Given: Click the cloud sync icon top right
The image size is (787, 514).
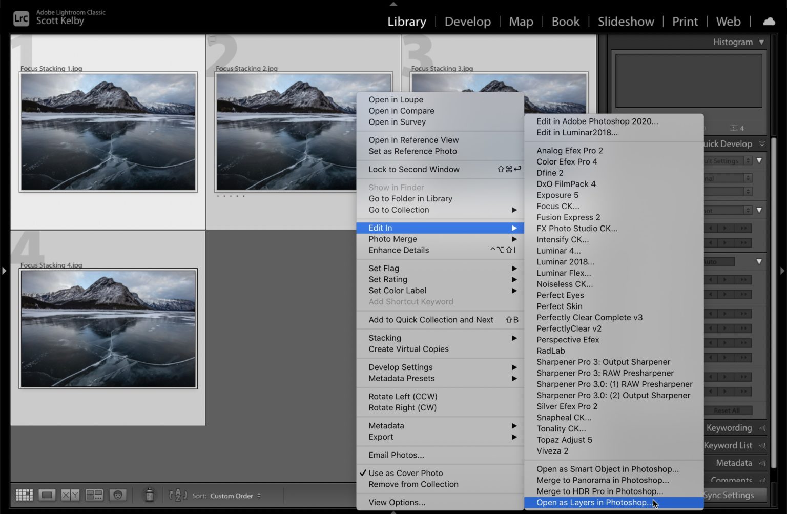Looking at the screenshot, I should coord(769,22).
